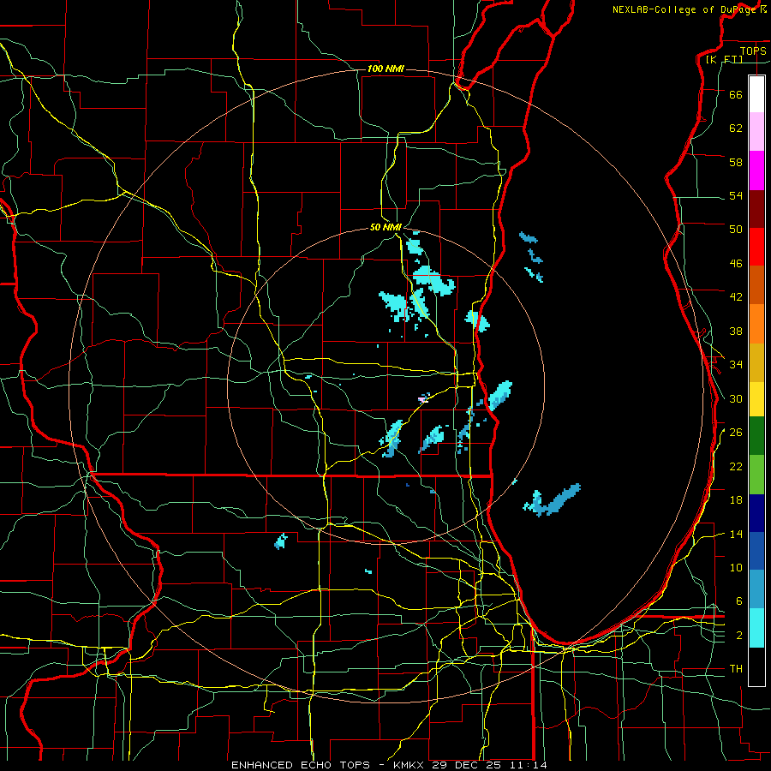The height and width of the screenshot is (771, 771).
Task: Click the 38 scale label
Action: point(736,331)
